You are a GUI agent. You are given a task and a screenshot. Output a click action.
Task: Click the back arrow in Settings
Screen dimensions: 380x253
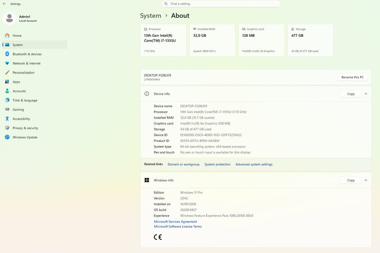pos(4,4)
